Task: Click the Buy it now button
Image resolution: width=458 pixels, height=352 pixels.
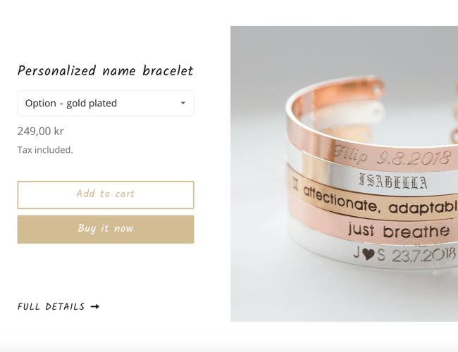Action: click(106, 230)
